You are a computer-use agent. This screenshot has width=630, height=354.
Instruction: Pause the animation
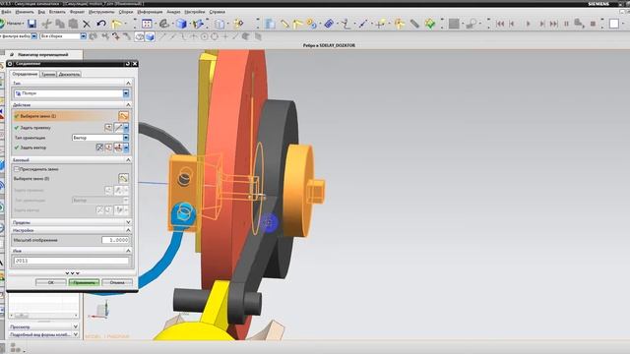(567, 24)
